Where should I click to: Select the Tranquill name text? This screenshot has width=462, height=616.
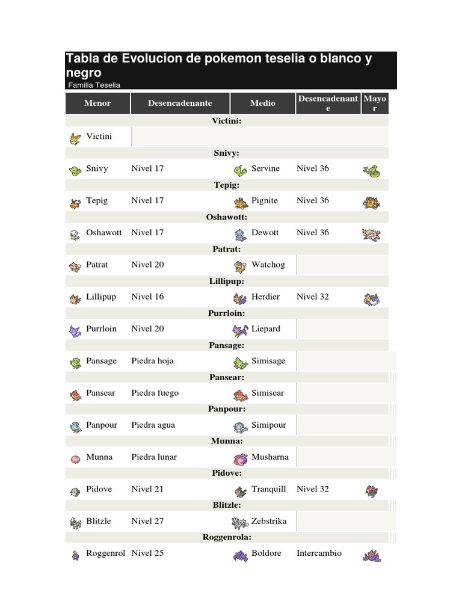[x=268, y=489]
